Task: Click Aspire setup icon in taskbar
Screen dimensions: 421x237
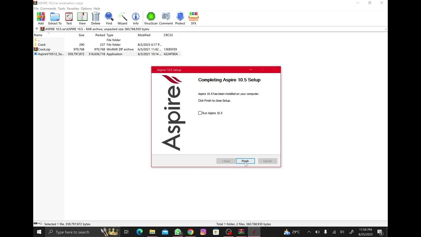Action: pyautogui.click(x=254, y=232)
